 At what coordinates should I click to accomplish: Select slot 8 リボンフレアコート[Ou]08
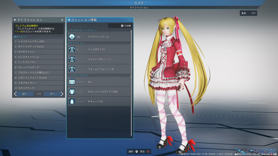tap(39, 78)
